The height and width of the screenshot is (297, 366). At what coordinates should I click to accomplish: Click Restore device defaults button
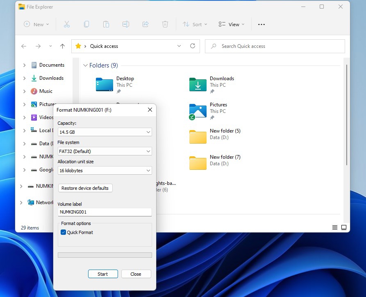(x=85, y=188)
